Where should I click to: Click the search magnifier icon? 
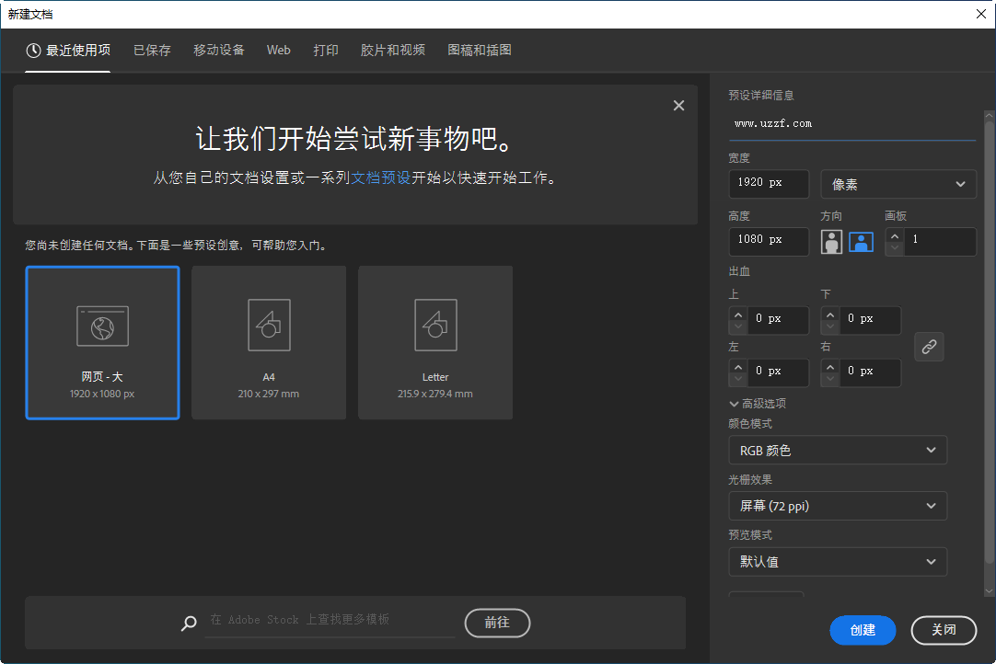[x=189, y=623]
